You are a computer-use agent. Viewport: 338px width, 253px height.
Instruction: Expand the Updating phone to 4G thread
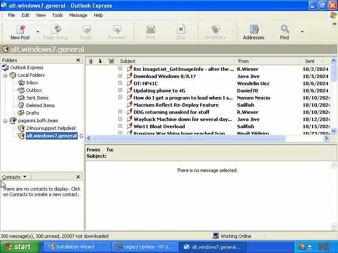point(120,90)
